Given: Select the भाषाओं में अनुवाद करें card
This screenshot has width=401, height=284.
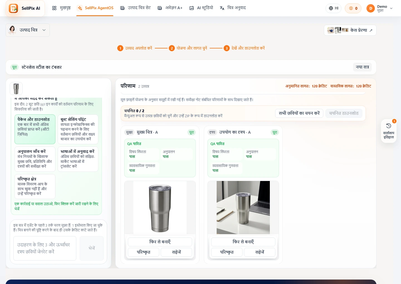Looking at the screenshot, I should (78, 159).
